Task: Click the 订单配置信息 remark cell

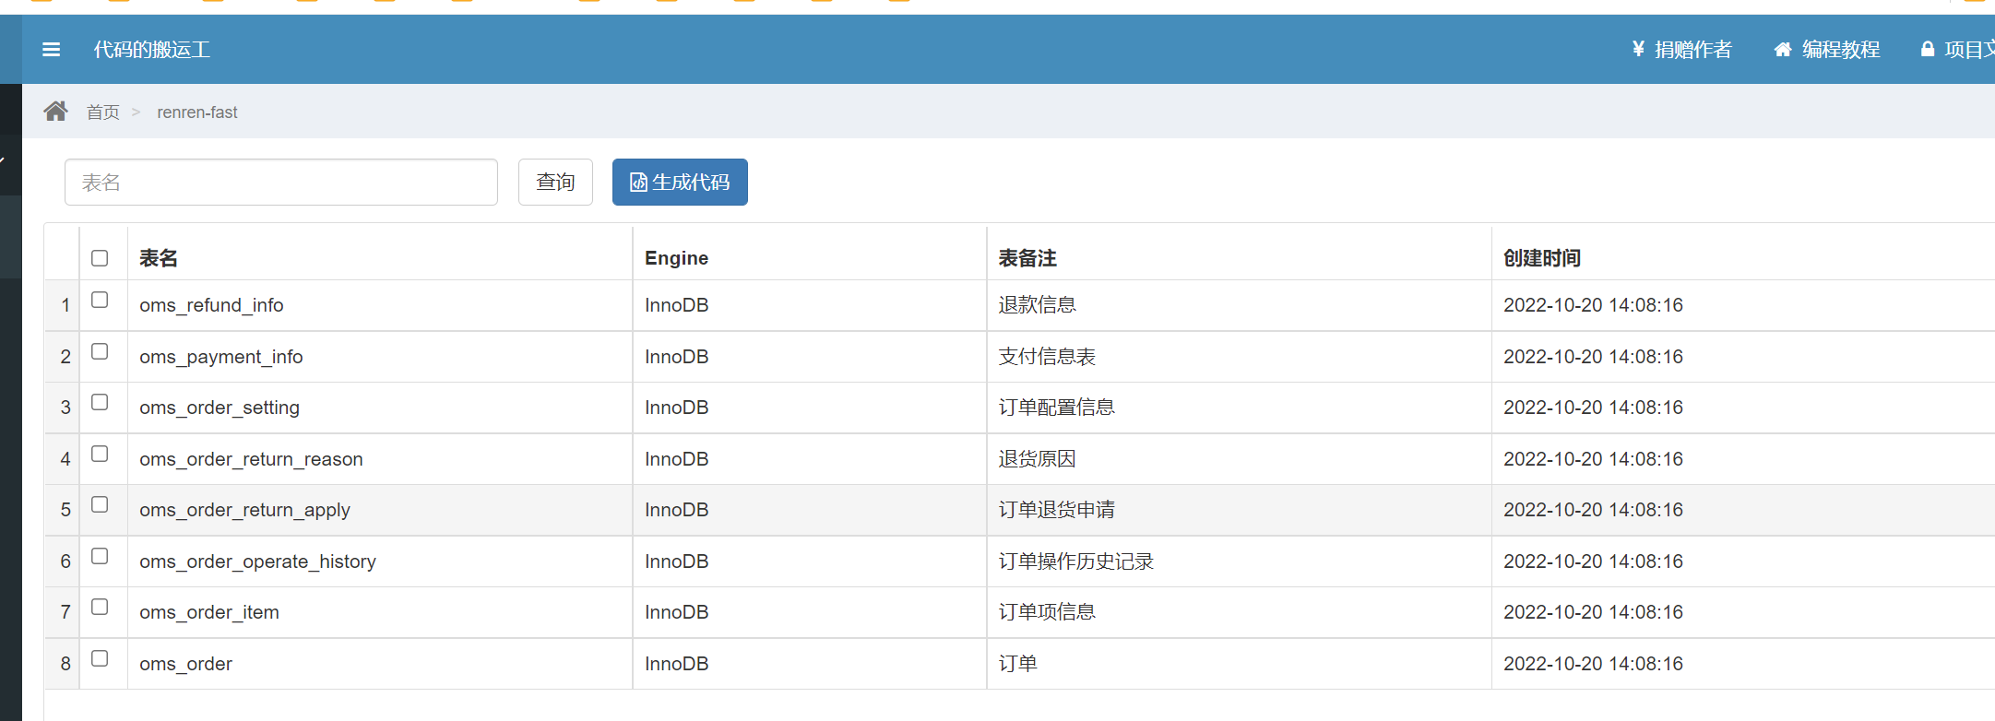Action: tap(1239, 408)
